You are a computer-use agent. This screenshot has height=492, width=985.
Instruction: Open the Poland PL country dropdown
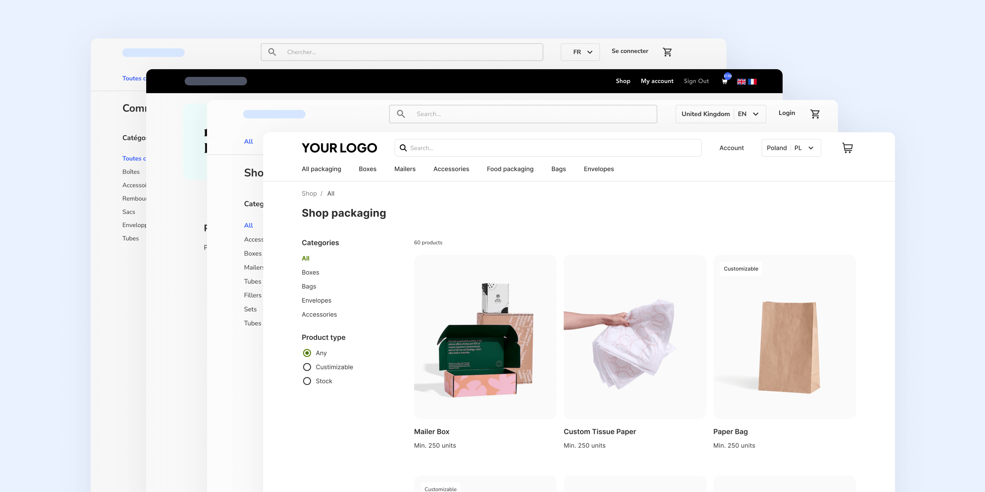[791, 148]
